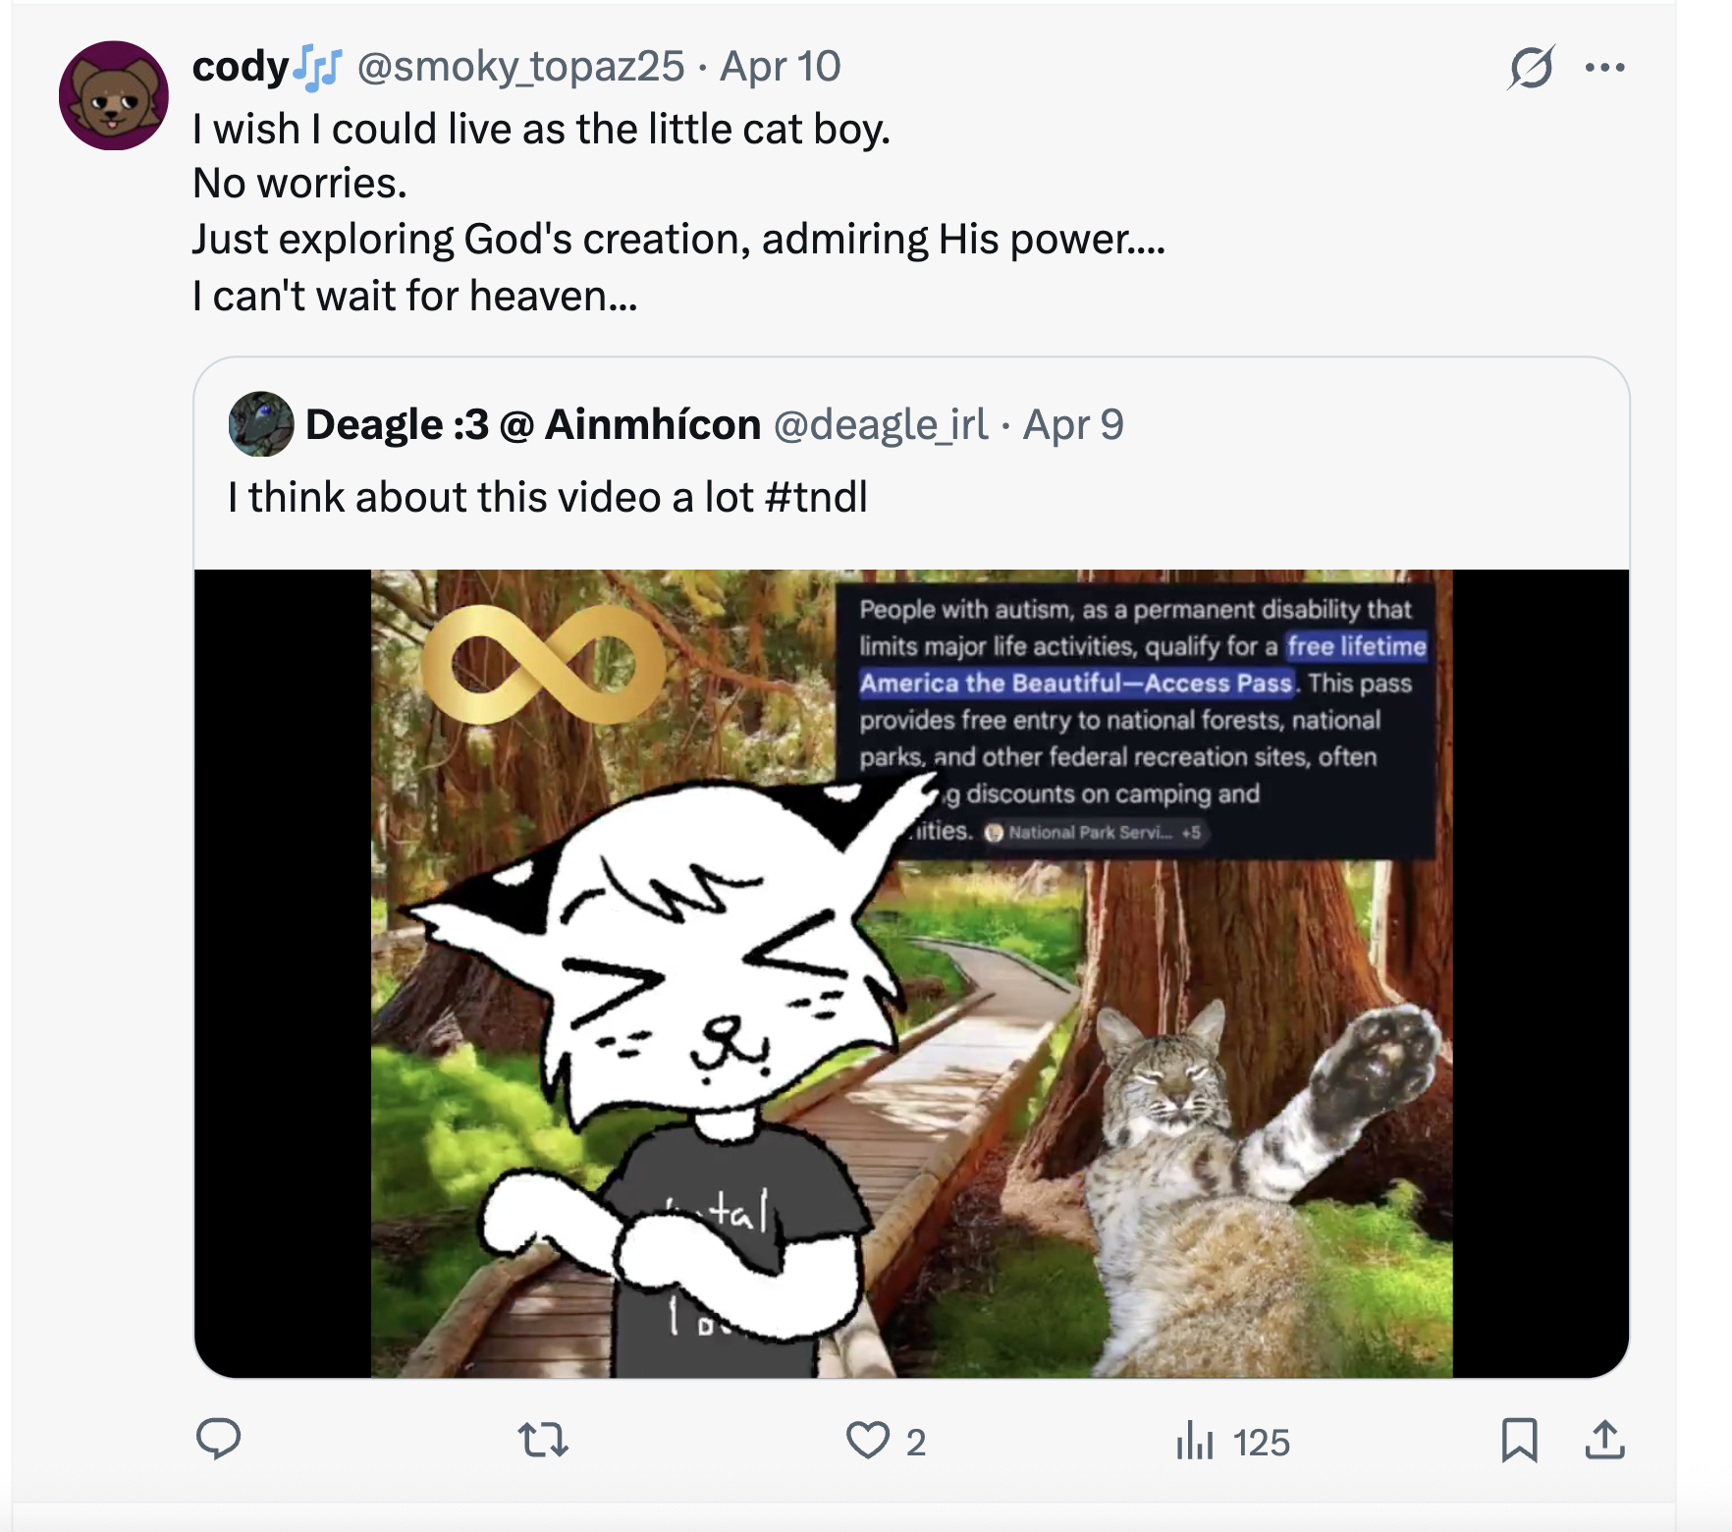The height and width of the screenshot is (1532, 1732).
Task: Open Deagle's small profile avatar
Action: point(261,424)
